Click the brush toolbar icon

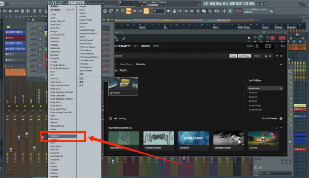[x=140, y=11]
